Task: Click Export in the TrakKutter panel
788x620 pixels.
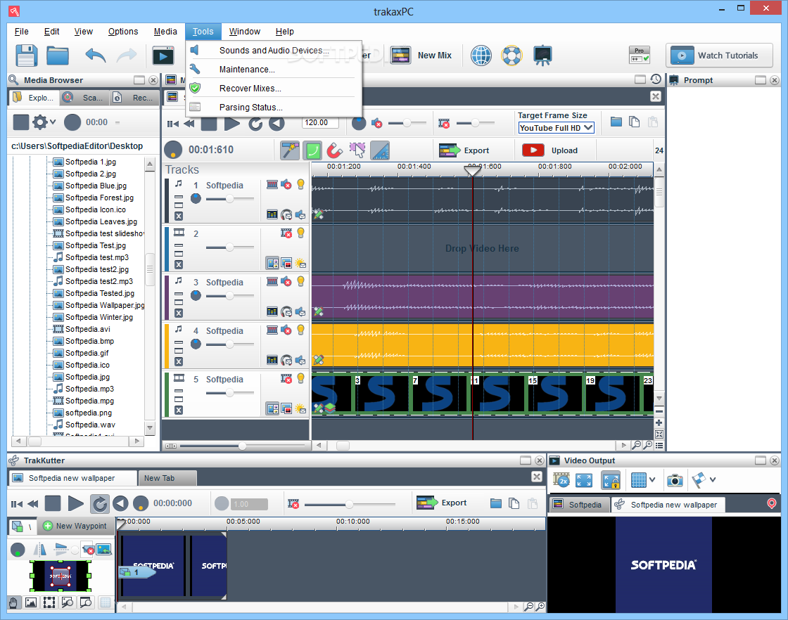Action: [x=442, y=503]
